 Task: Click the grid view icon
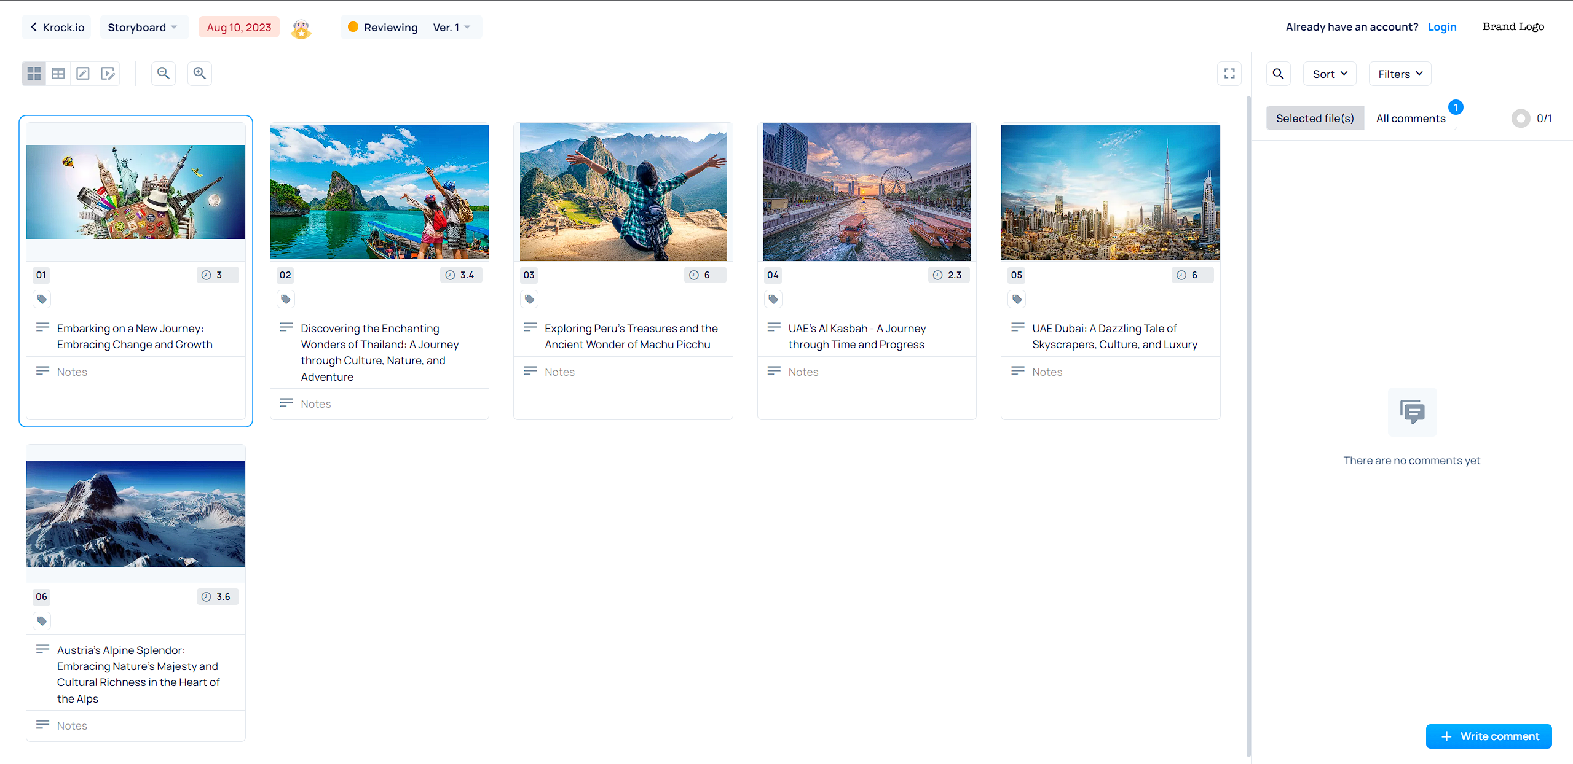coord(33,72)
